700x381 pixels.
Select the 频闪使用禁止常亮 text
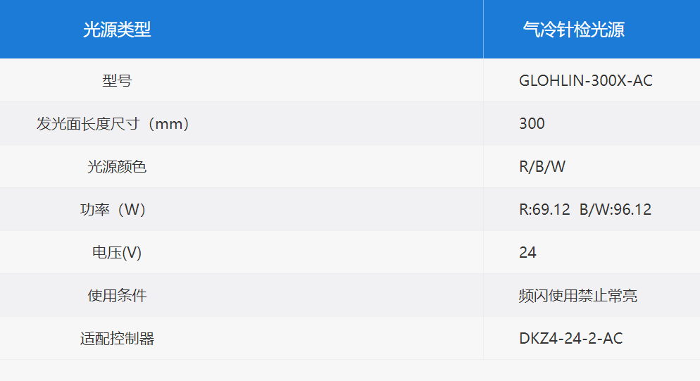577,296
